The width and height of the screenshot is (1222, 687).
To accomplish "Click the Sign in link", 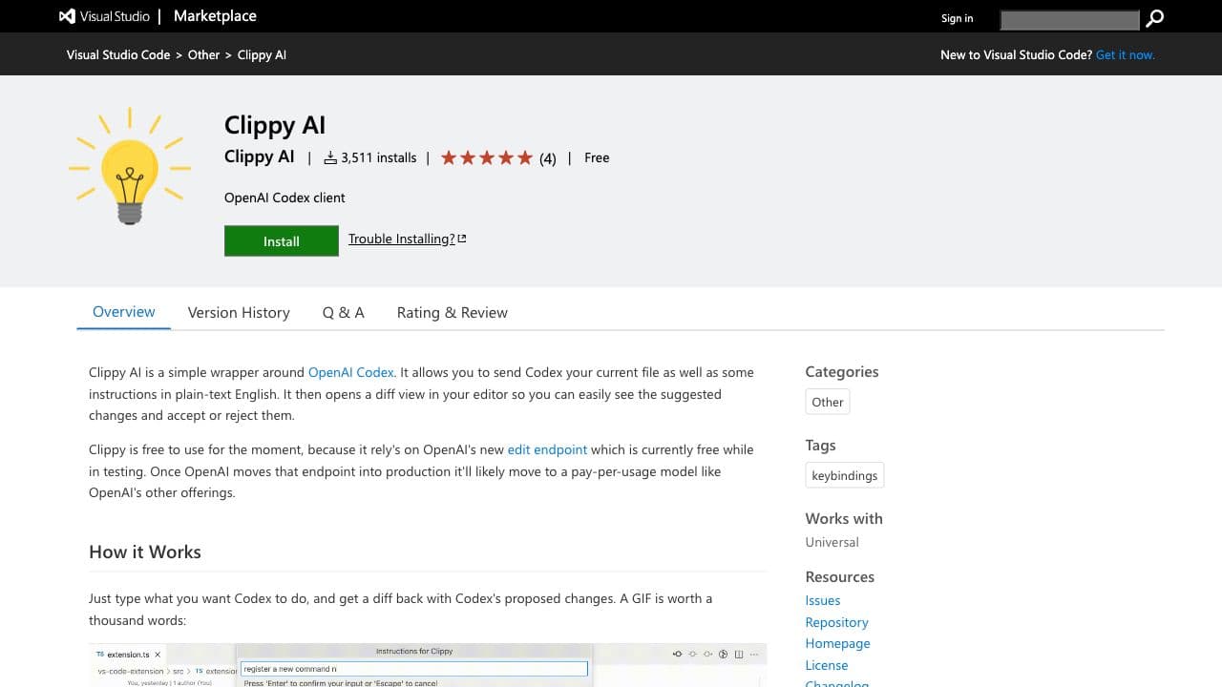I will (x=957, y=18).
